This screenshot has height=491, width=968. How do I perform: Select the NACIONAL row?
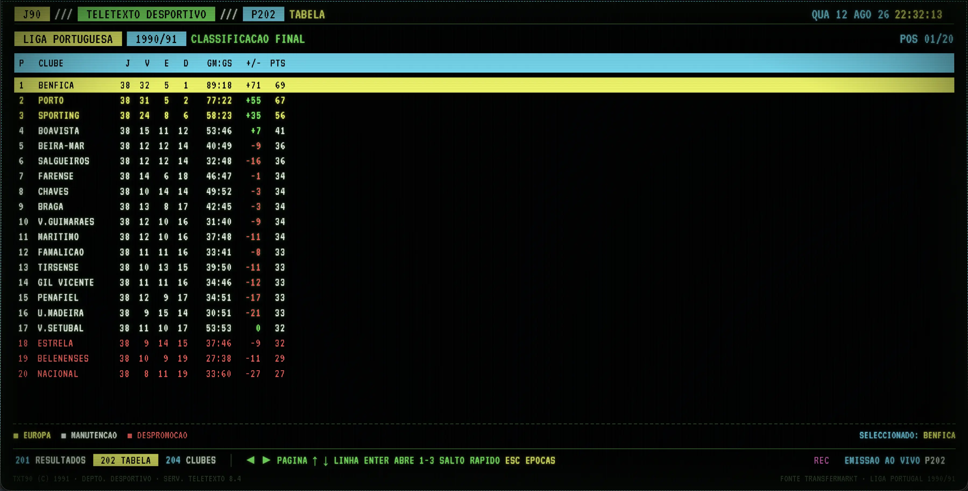484,373
